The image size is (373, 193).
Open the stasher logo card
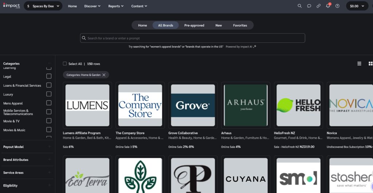(351, 176)
